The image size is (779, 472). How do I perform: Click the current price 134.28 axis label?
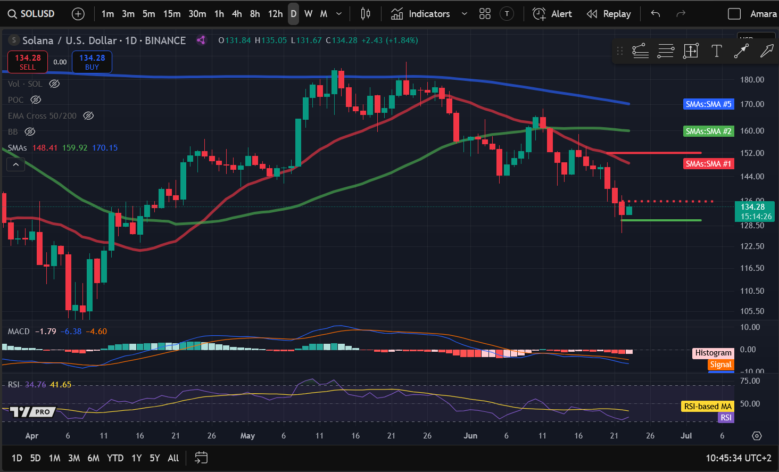click(x=755, y=211)
